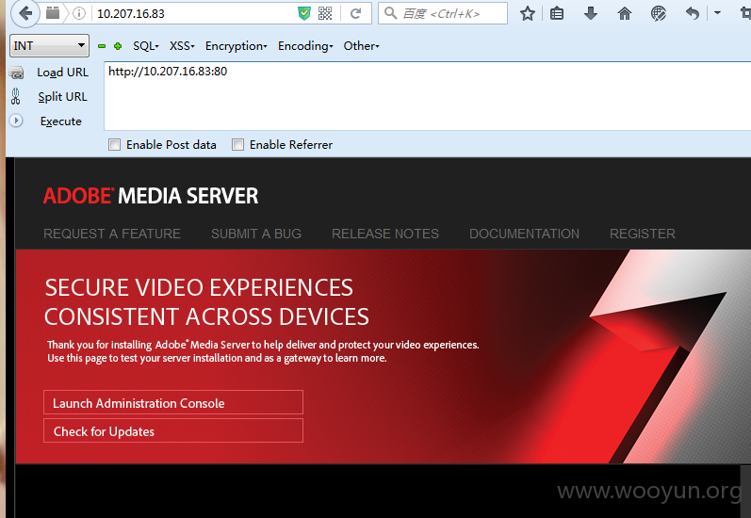751x518 pixels.
Task: Click Check for Updates button
Action: click(173, 430)
